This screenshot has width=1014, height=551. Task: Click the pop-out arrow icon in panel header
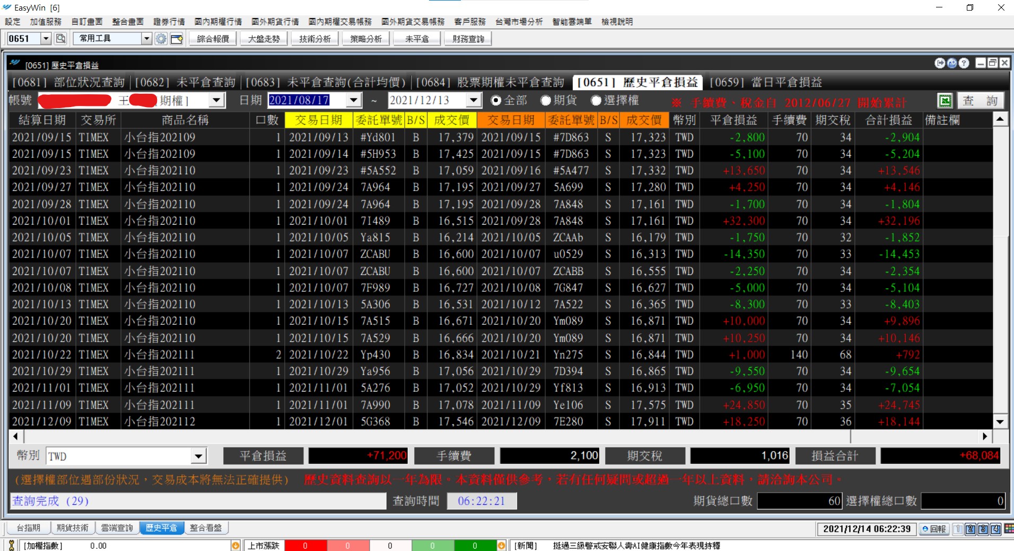940,63
